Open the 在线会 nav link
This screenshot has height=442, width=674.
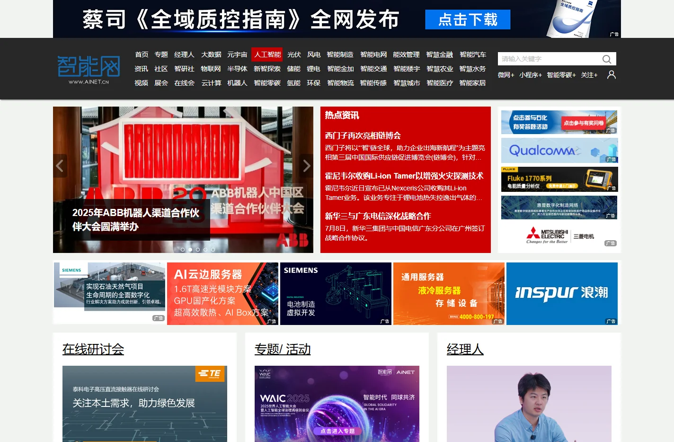[184, 83]
